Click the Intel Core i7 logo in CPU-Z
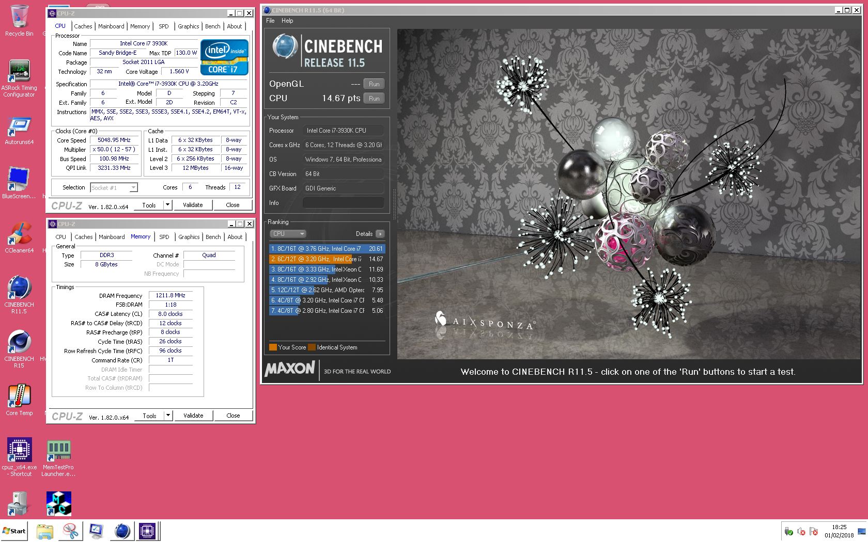This screenshot has height=542, width=868. 224,57
